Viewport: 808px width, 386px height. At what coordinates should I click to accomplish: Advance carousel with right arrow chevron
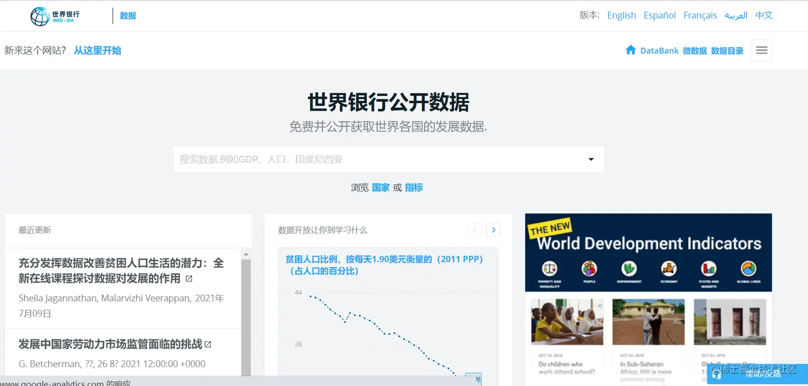(x=493, y=229)
